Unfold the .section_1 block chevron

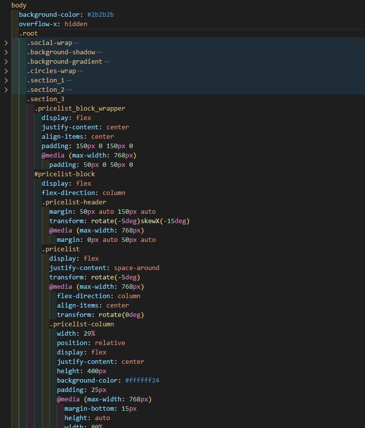pyautogui.click(x=6, y=80)
